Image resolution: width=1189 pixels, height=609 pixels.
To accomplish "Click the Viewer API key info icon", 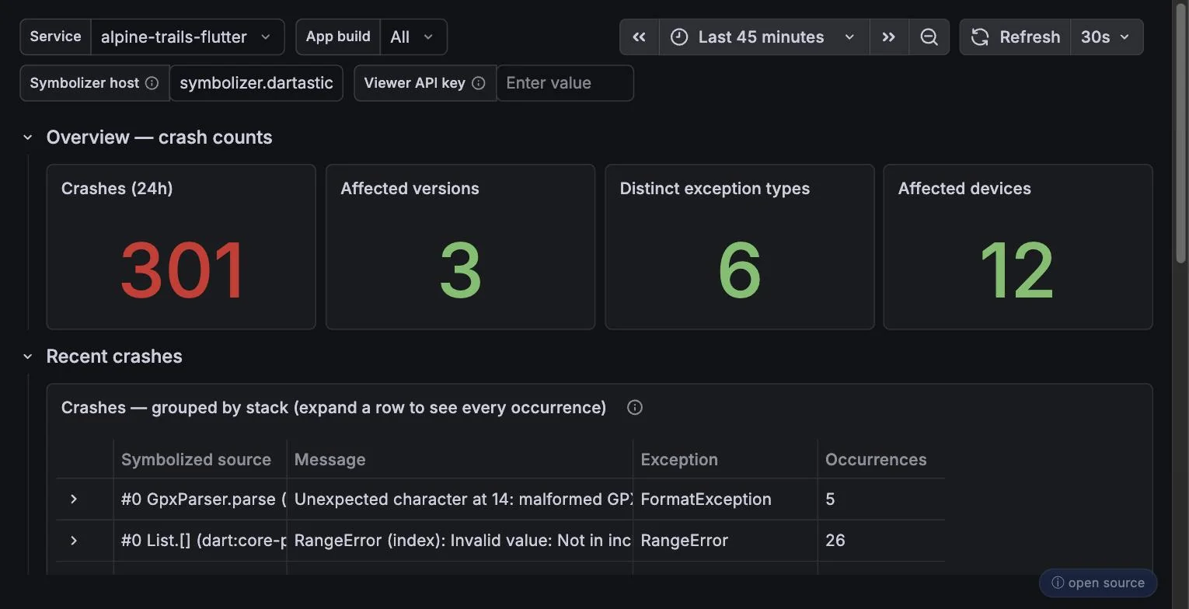I will click(x=479, y=83).
